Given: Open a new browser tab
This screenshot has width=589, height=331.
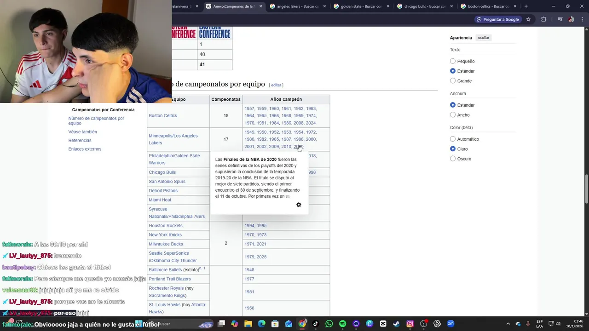Looking at the screenshot, I should (x=526, y=6).
